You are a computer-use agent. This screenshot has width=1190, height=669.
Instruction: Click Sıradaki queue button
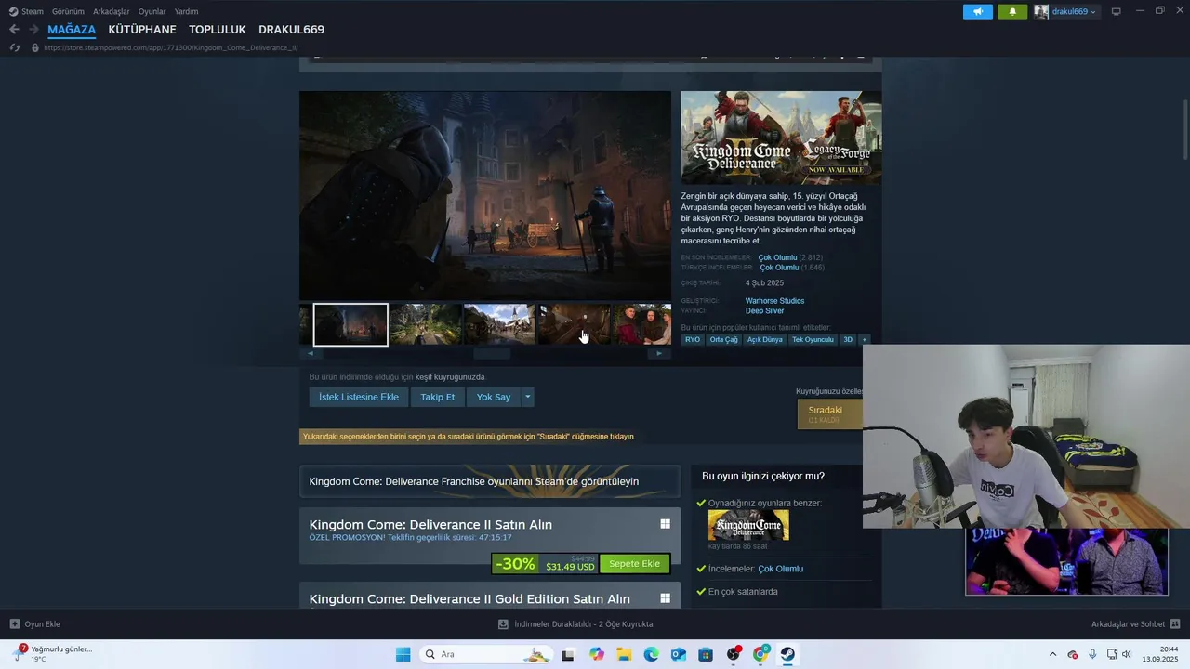(830, 413)
